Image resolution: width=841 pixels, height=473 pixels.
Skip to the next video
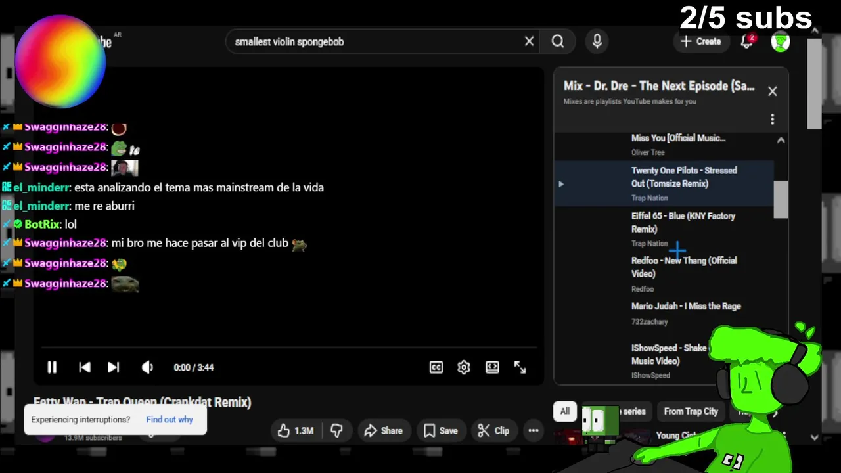click(113, 367)
